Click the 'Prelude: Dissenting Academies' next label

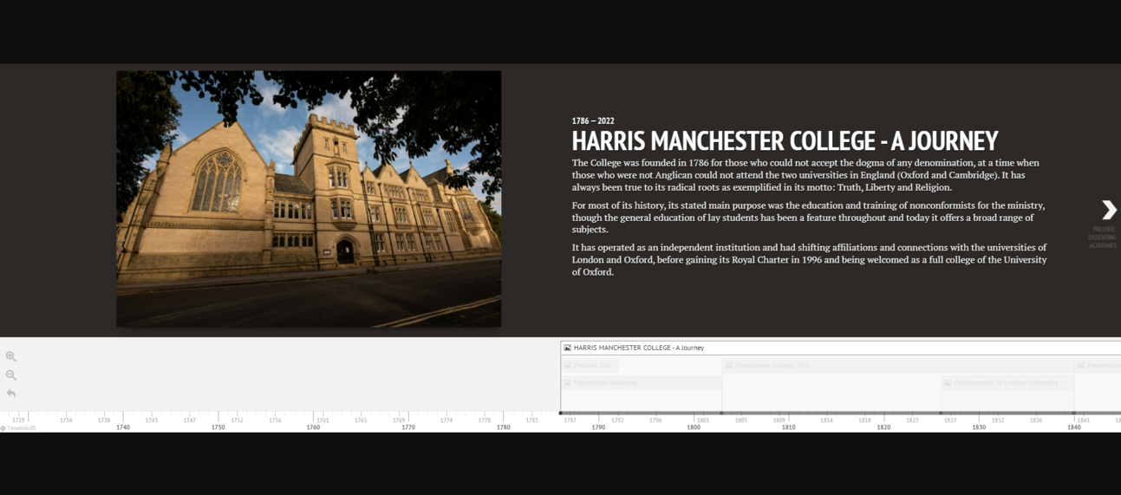pyautogui.click(x=1103, y=238)
